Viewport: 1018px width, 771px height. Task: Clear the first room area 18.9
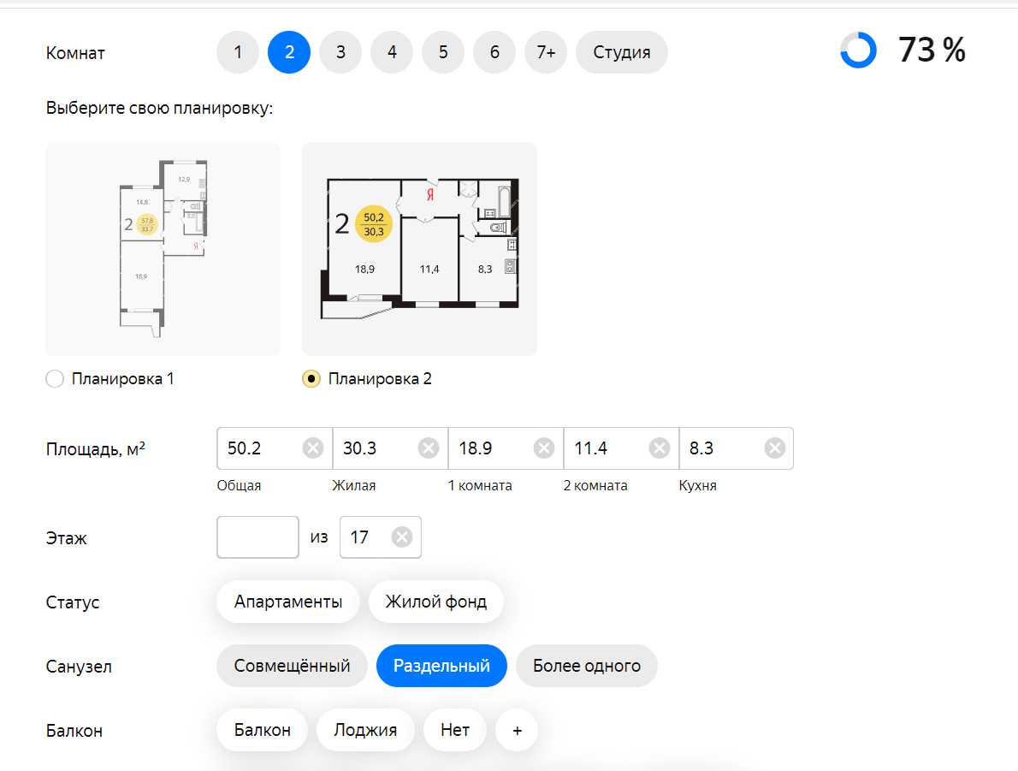[544, 448]
